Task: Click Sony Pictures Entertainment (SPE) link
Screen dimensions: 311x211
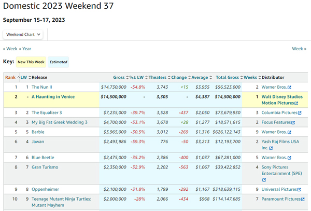Action: pos(281,171)
